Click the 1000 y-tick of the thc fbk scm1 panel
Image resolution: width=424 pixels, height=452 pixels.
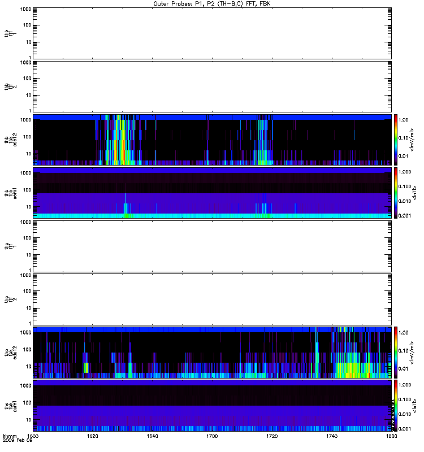click(x=25, y=385)
